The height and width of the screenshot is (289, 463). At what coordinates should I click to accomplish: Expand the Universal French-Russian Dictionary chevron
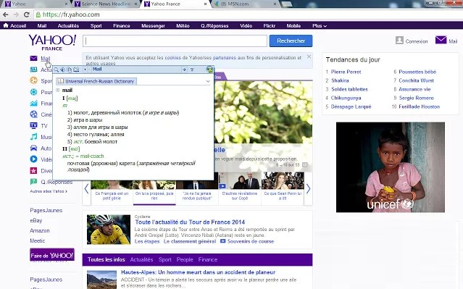point(208,81)
